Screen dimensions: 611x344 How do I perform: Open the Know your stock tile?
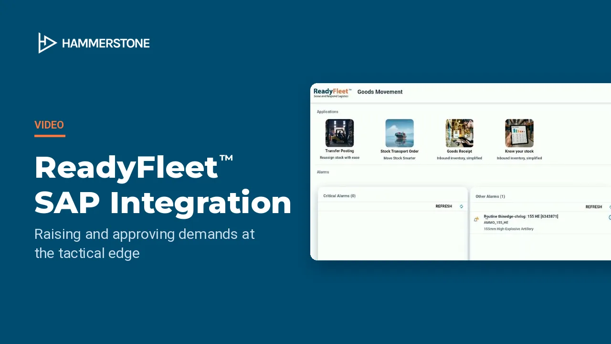click(519, 133)
